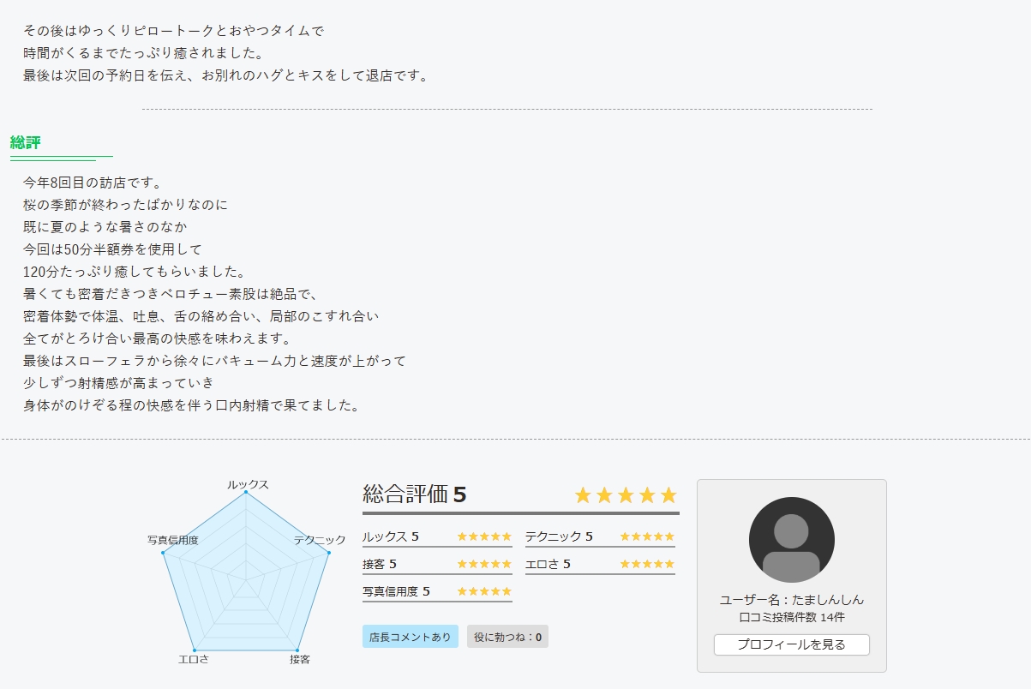Click the stars beside ルックス 5

click(x=484, y=537)
